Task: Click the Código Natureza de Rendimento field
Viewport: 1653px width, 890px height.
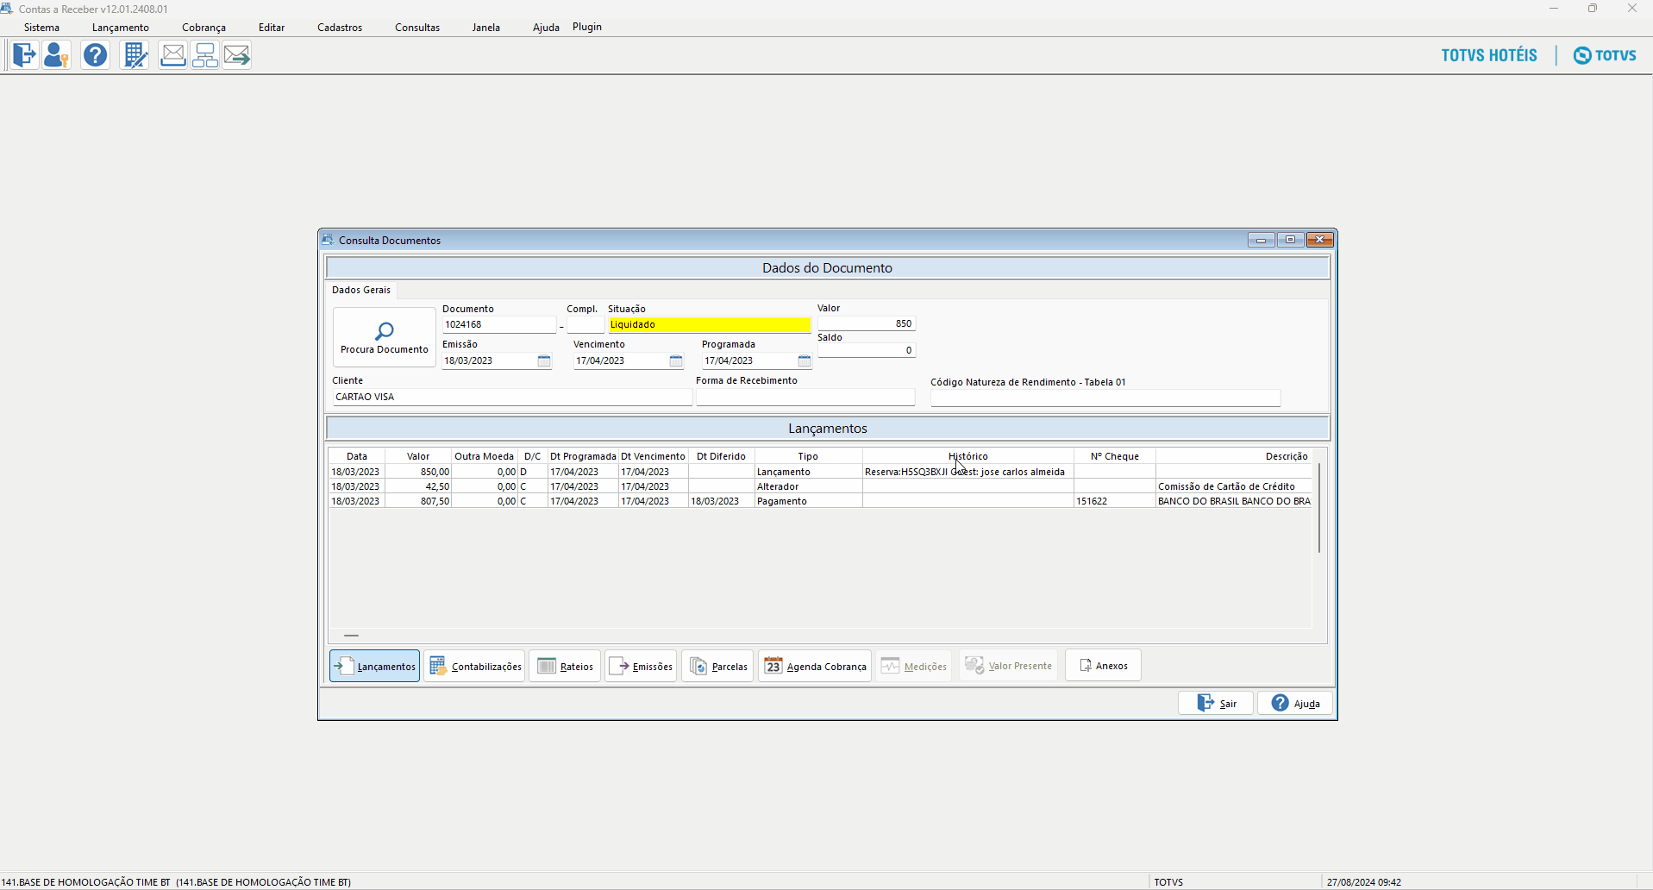Action: tap(1105, 398)
